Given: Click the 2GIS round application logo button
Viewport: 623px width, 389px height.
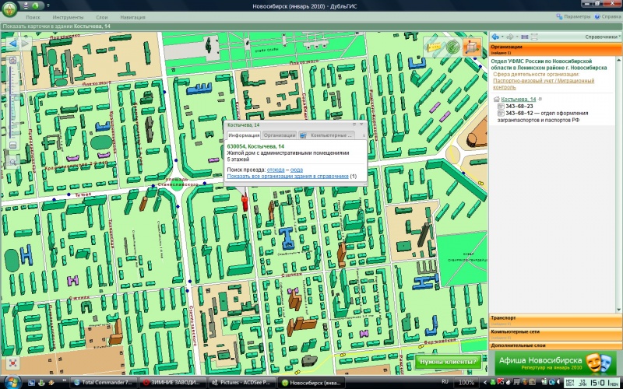Looking at the screenshot, I should (x=11, y=9).
